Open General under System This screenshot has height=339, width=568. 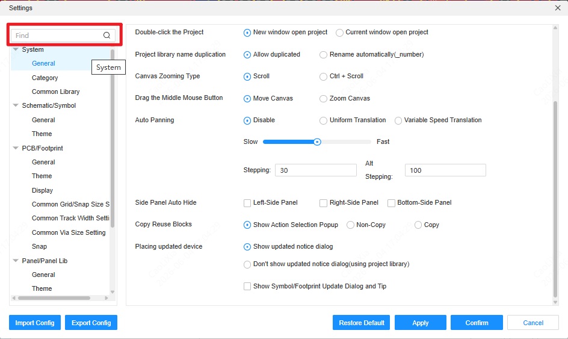(43, 63)
